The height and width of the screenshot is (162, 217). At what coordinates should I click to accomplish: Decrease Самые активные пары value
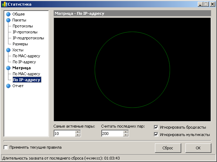pyautogui.click(x=77, y=135)
